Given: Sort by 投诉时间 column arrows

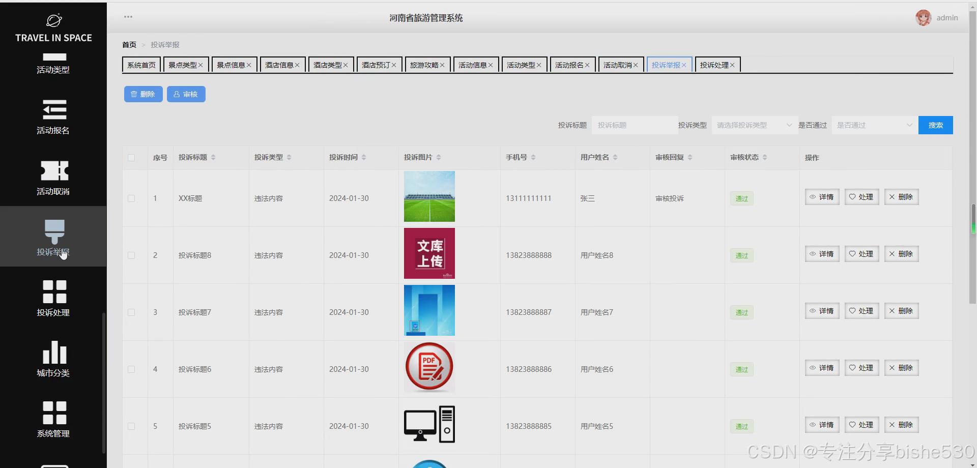Looking at the screenshot, I should tap(364, 158).
